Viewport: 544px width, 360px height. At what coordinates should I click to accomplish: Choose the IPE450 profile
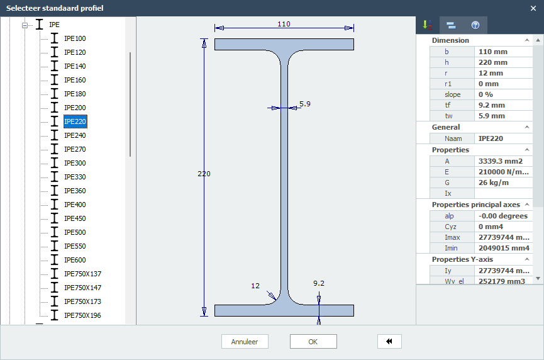(x=75, y=218)
